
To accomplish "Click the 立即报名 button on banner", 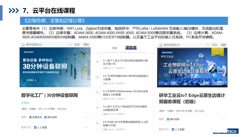I will tap(31, 80).
